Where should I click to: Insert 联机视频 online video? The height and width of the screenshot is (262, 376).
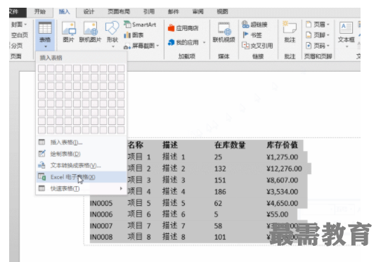pyautogui.click(x=223, y=32)
